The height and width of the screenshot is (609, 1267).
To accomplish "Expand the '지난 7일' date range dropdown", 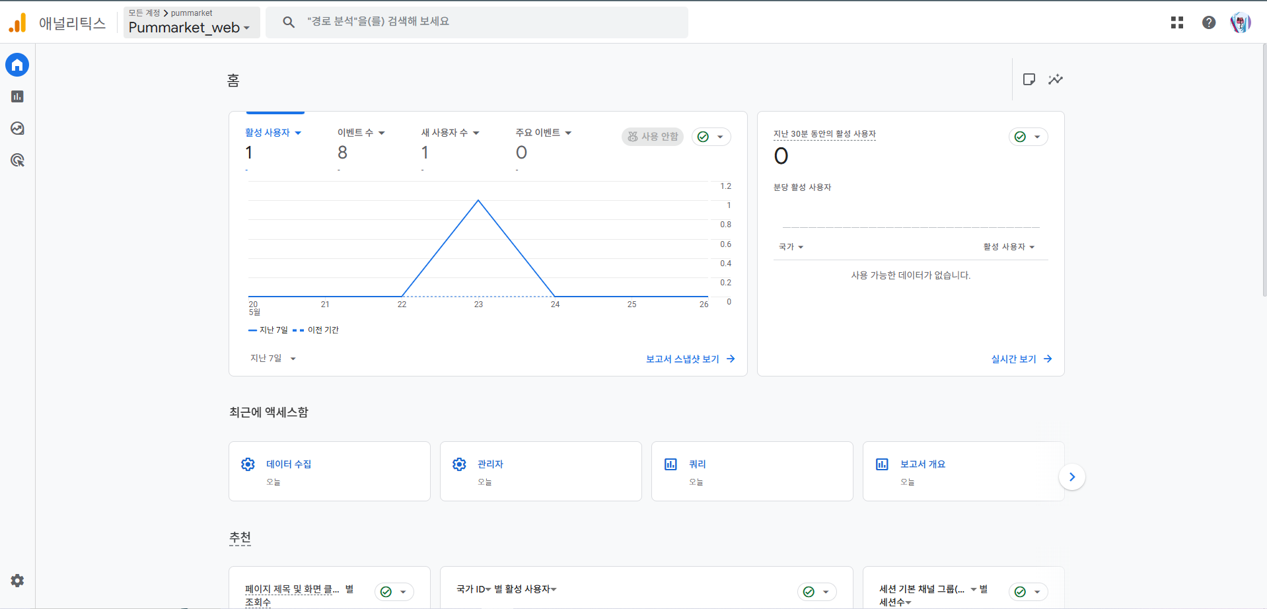I will pos(273,359).
